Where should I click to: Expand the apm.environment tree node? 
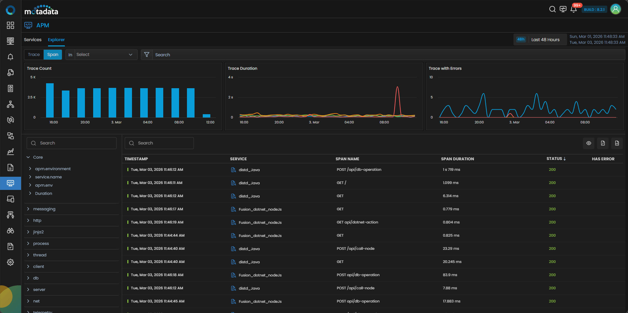point(30,169)
